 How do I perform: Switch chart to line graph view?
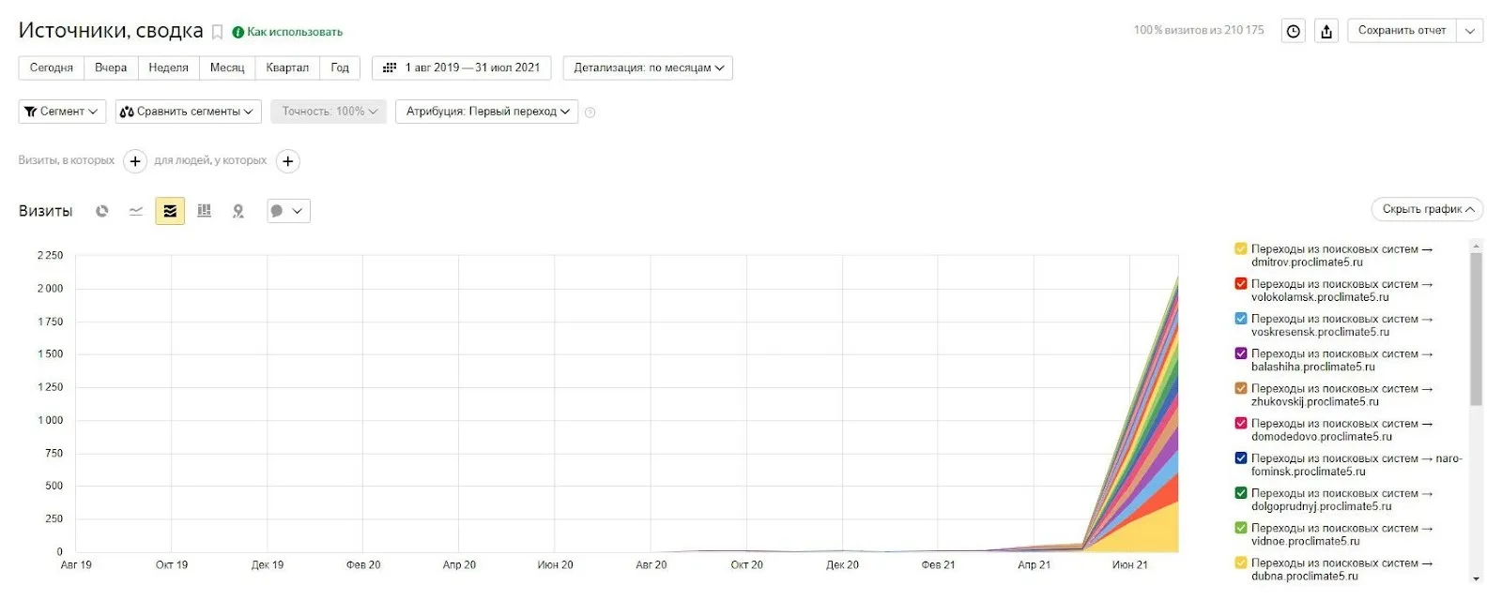pyautogui.click(x=136, y=211)
